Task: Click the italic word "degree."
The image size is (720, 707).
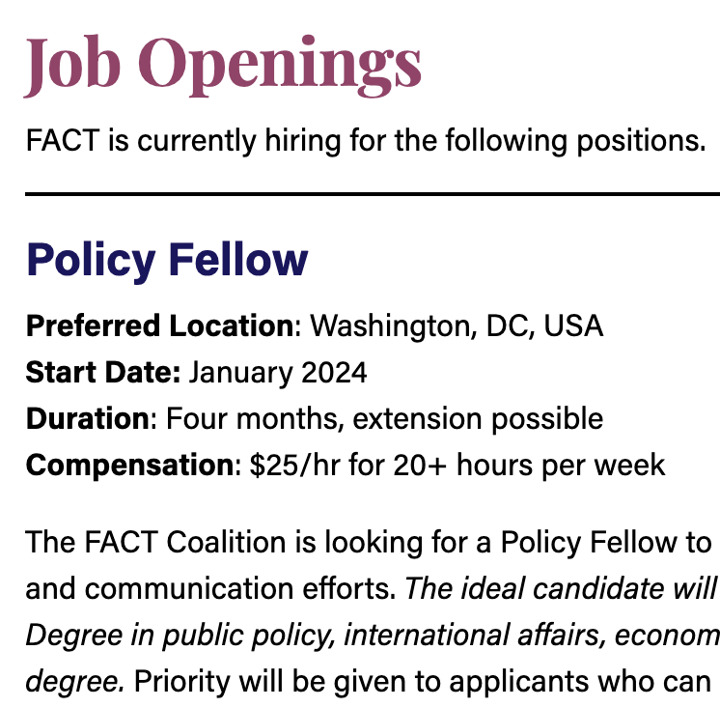Action: [x=75, y=682]
